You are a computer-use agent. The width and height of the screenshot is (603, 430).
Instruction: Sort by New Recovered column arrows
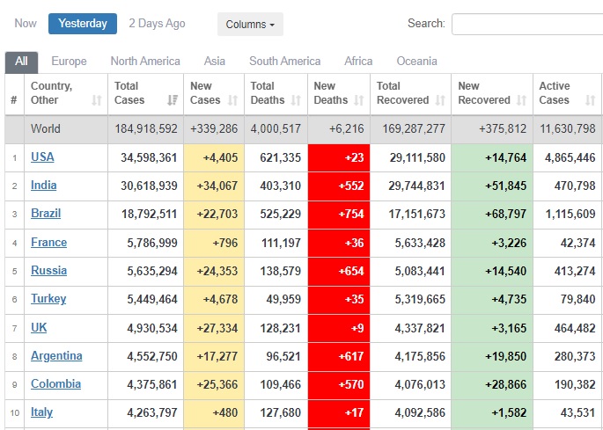(x=521, y=100)
